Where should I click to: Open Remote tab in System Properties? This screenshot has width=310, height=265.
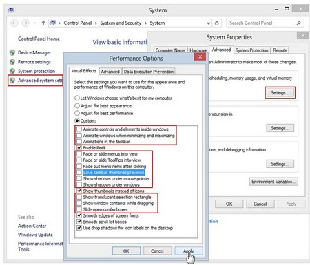pyautogui.click(x=280, y=50)
